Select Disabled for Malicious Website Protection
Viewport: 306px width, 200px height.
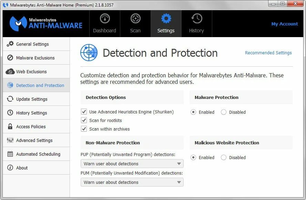pyautogui.click(x=224, y=157)
